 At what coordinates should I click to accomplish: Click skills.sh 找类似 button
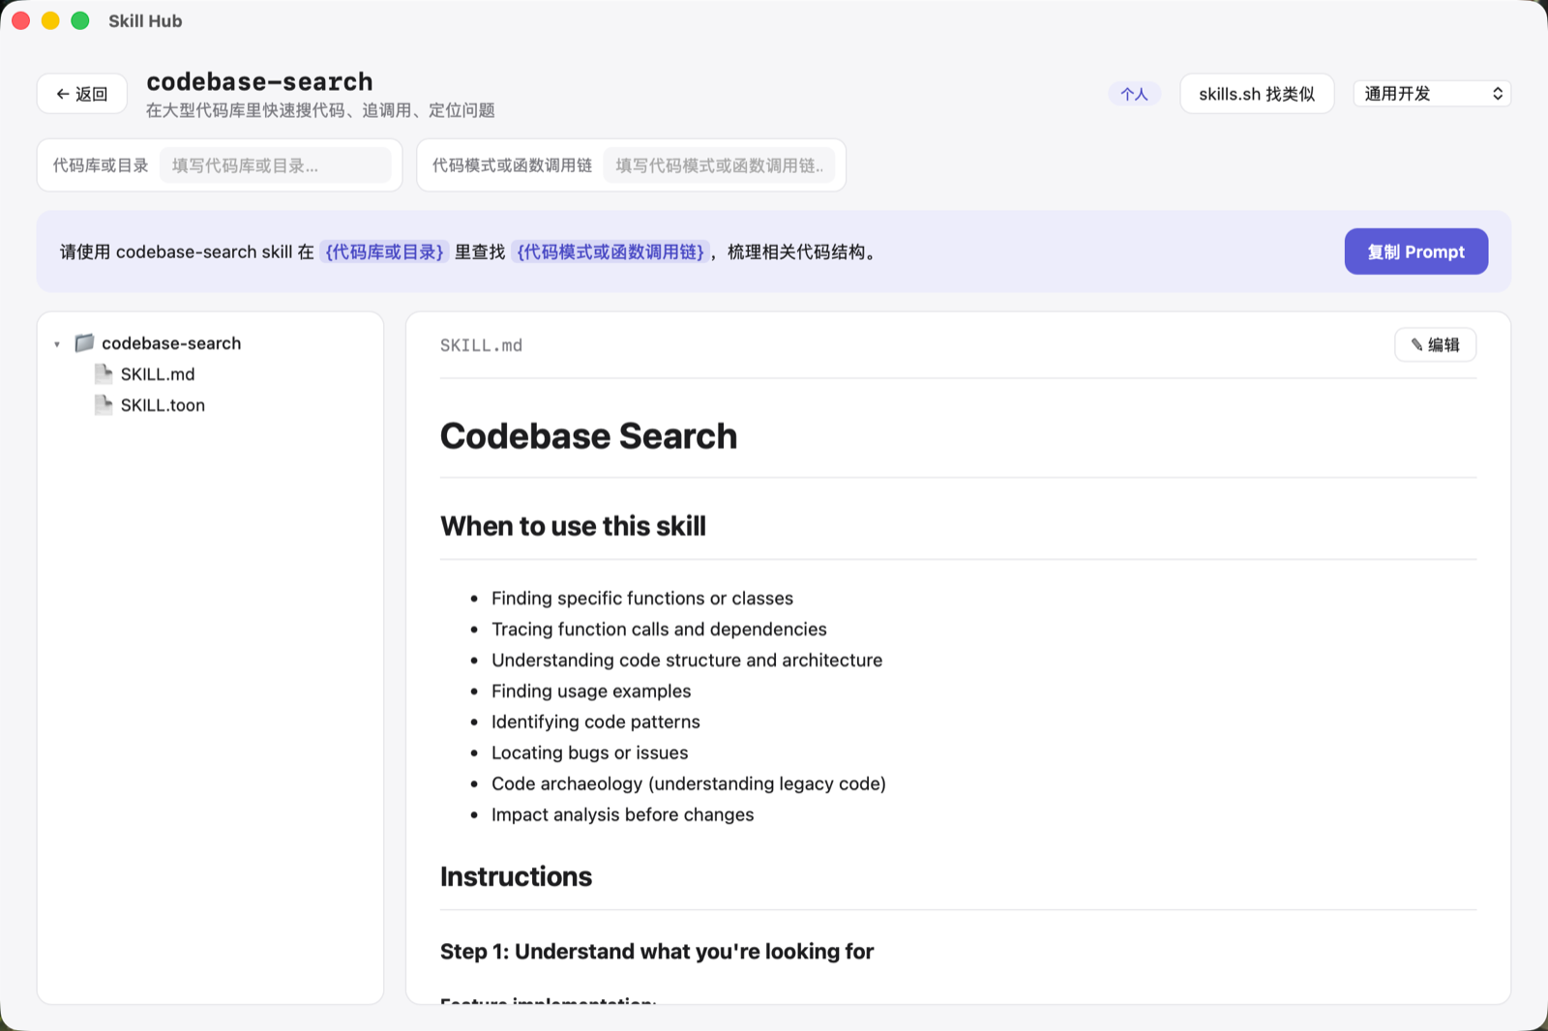tap(1257, 94)
